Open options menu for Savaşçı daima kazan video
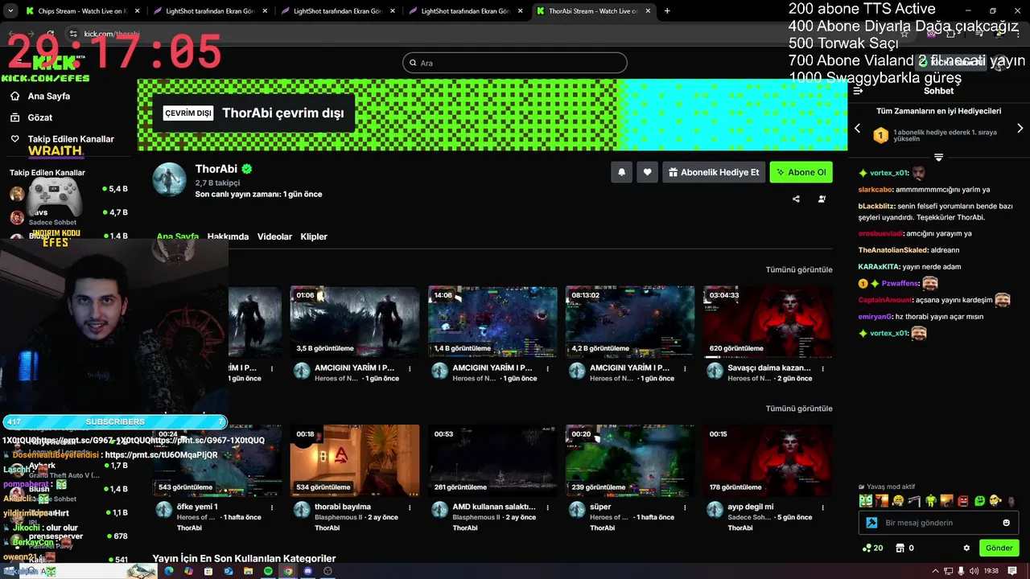The image size is (1030, 579). [822, 369]
